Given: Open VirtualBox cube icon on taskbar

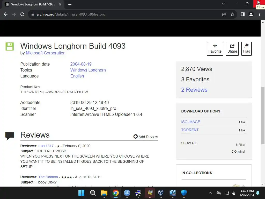Looking at the screenshot, I should [x=161, y=193].
